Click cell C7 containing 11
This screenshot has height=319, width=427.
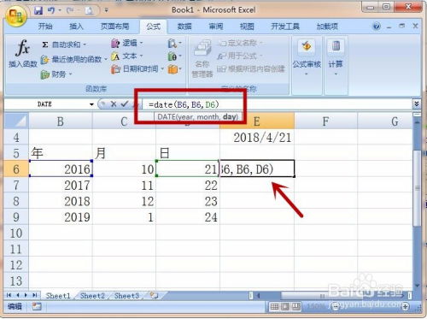(x=124, y=186)
